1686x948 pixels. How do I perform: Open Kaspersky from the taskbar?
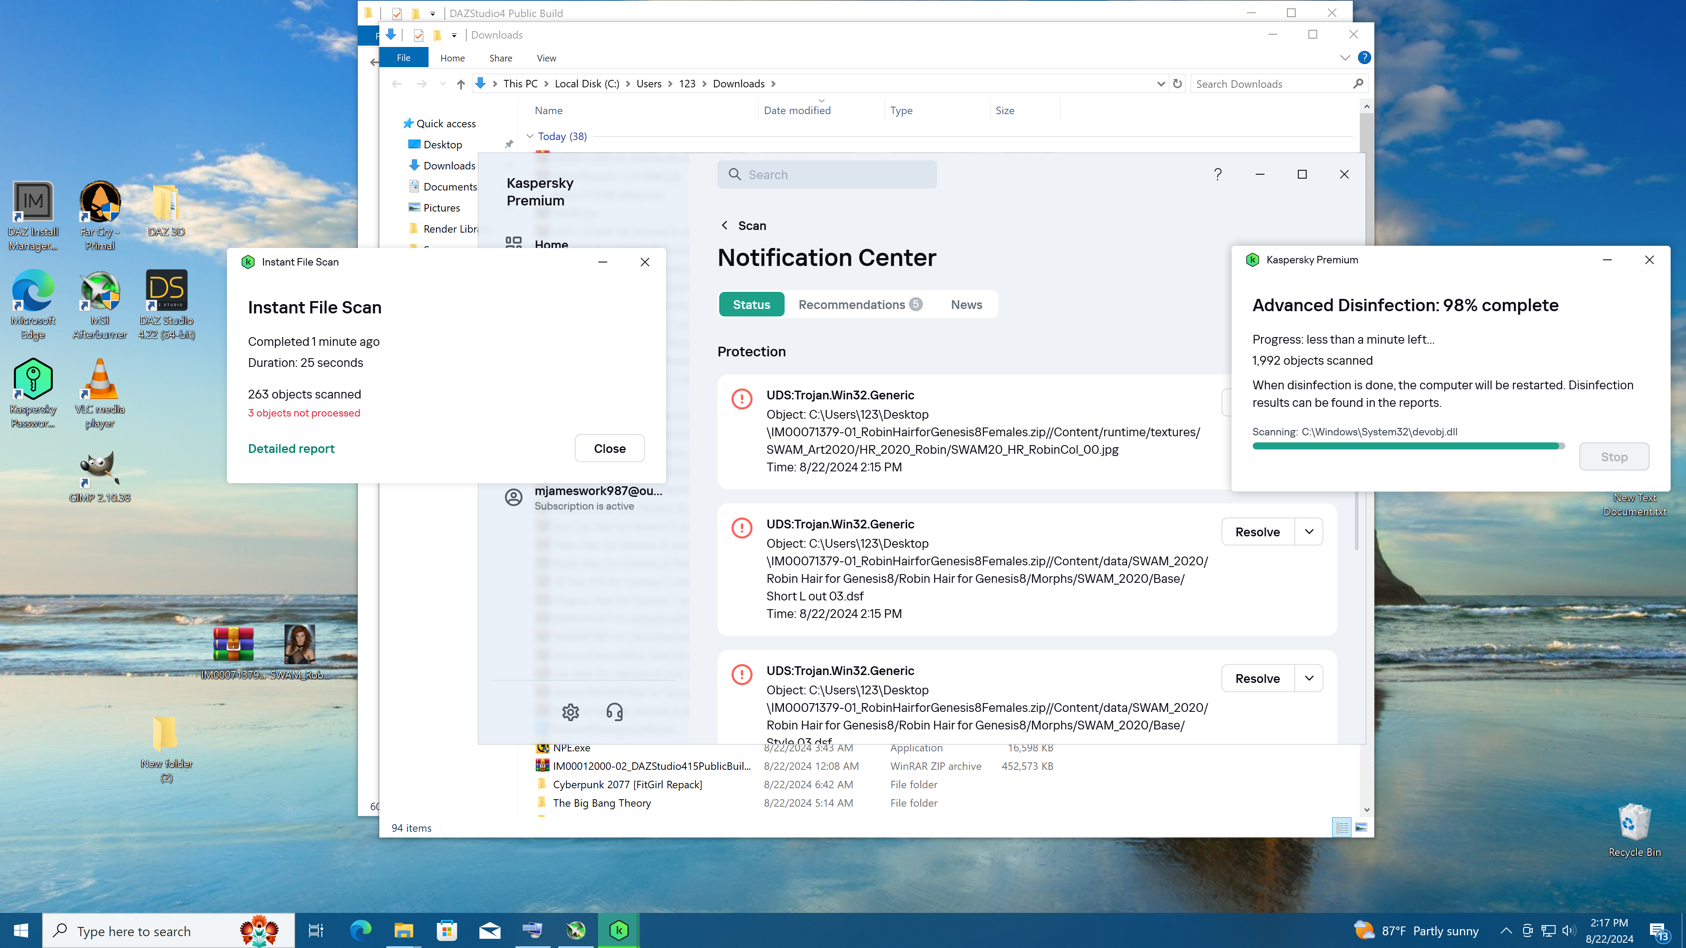[x=619, y=930]
